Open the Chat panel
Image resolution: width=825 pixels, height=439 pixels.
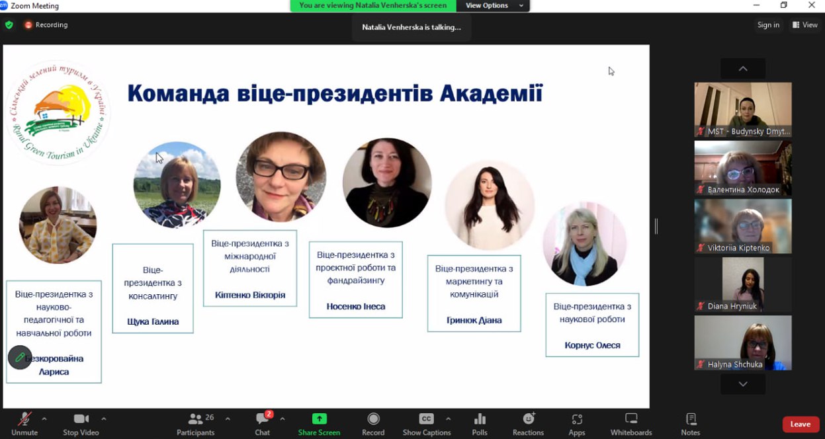pyautogui.click(x=263, y=424)
